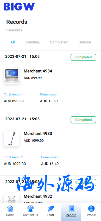Filter records by Completed tab
Screen dimensions: 101x221
coord(59,42)
